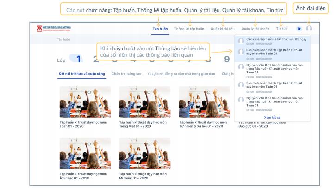The width and height of the screenshot is (336, 191).
Task: Switch to Chân trời sáng tạo tab
Action: tap(126, 74)
